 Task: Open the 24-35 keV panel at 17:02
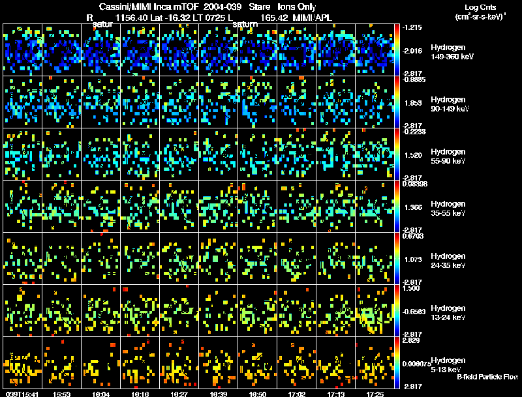pos(296,258)
